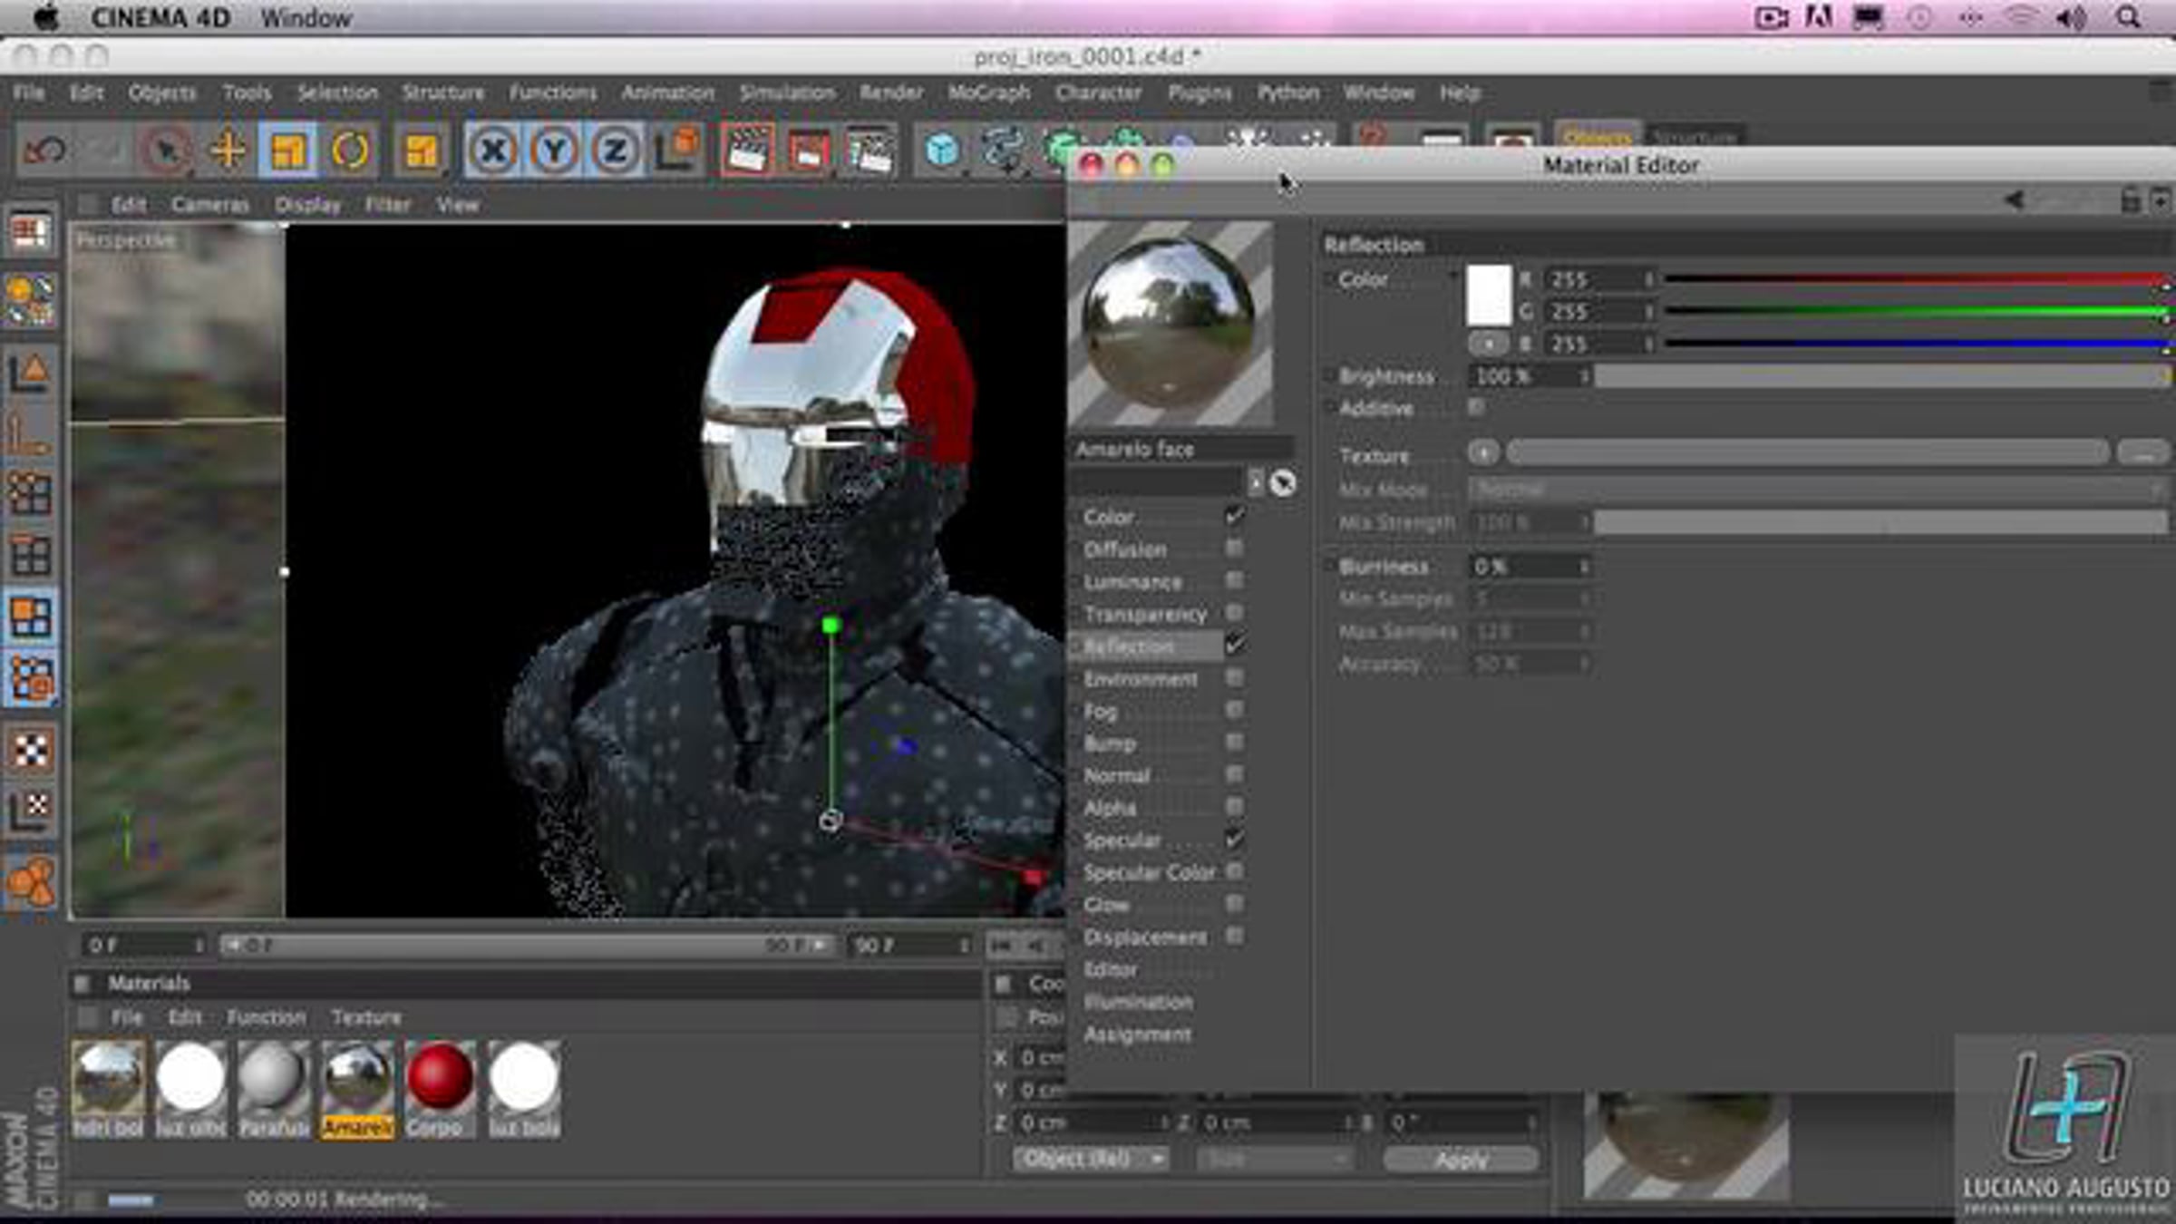Open the Plugins menu
Screen dimensions: 2176x1224
click(1200, 92)
